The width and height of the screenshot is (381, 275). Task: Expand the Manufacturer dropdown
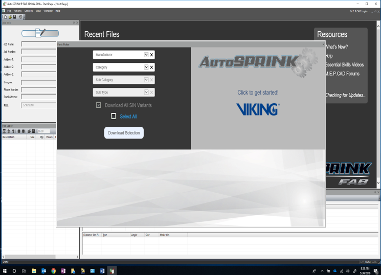coord(146,55)
